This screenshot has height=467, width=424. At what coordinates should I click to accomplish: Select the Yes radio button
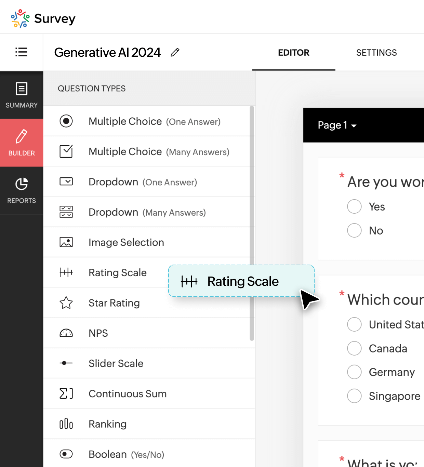coord(354,206)
